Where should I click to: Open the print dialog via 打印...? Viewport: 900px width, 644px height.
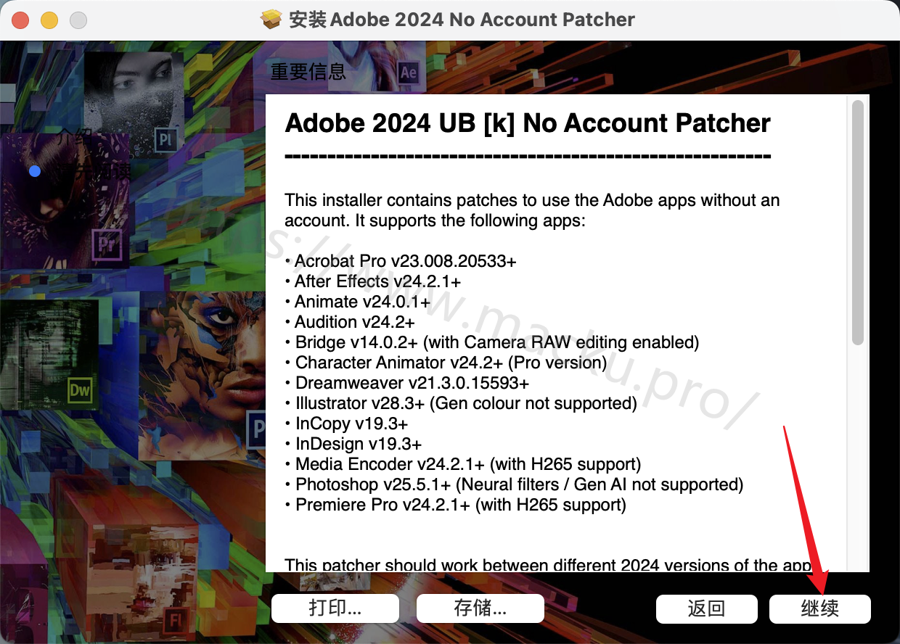coord(335,608)
